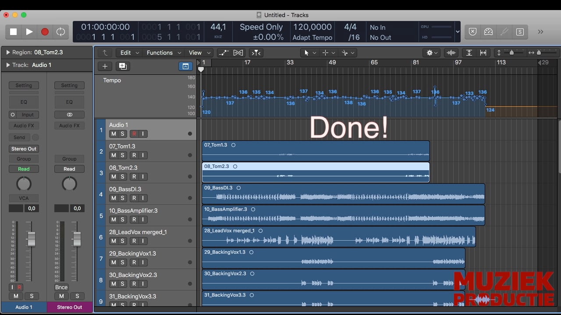Image resolution: width=561 pixels, height=315 pixels.
Task: Click the pan knob on Audio 1 strip
Action: click(24, 184)
